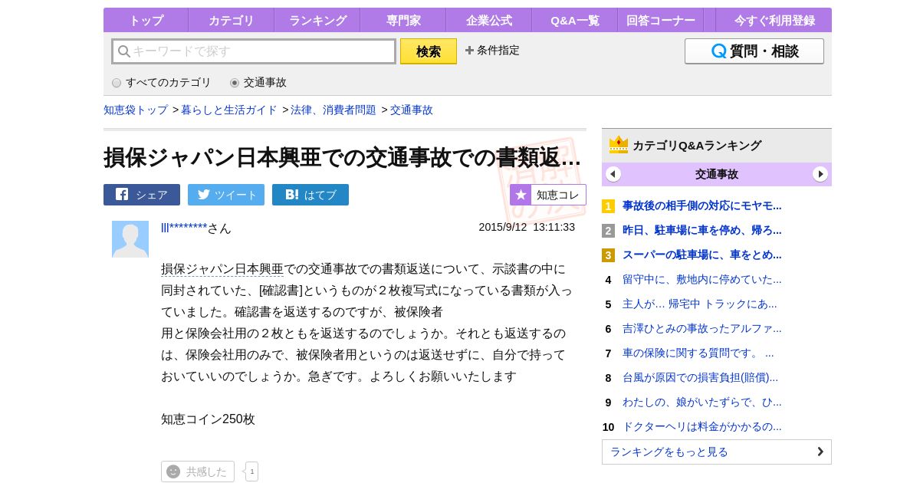Viewport: 920px width, 483px height.
Task: Open user lll******** profile link
Action: (x=184, y=228)
